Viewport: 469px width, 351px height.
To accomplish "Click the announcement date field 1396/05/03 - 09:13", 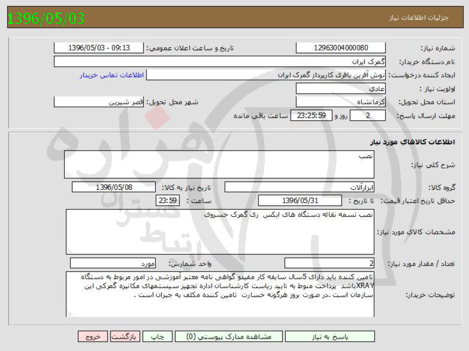I will click(99, 48).
